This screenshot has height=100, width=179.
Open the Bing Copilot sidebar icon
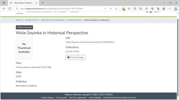[x=176, y=9]
